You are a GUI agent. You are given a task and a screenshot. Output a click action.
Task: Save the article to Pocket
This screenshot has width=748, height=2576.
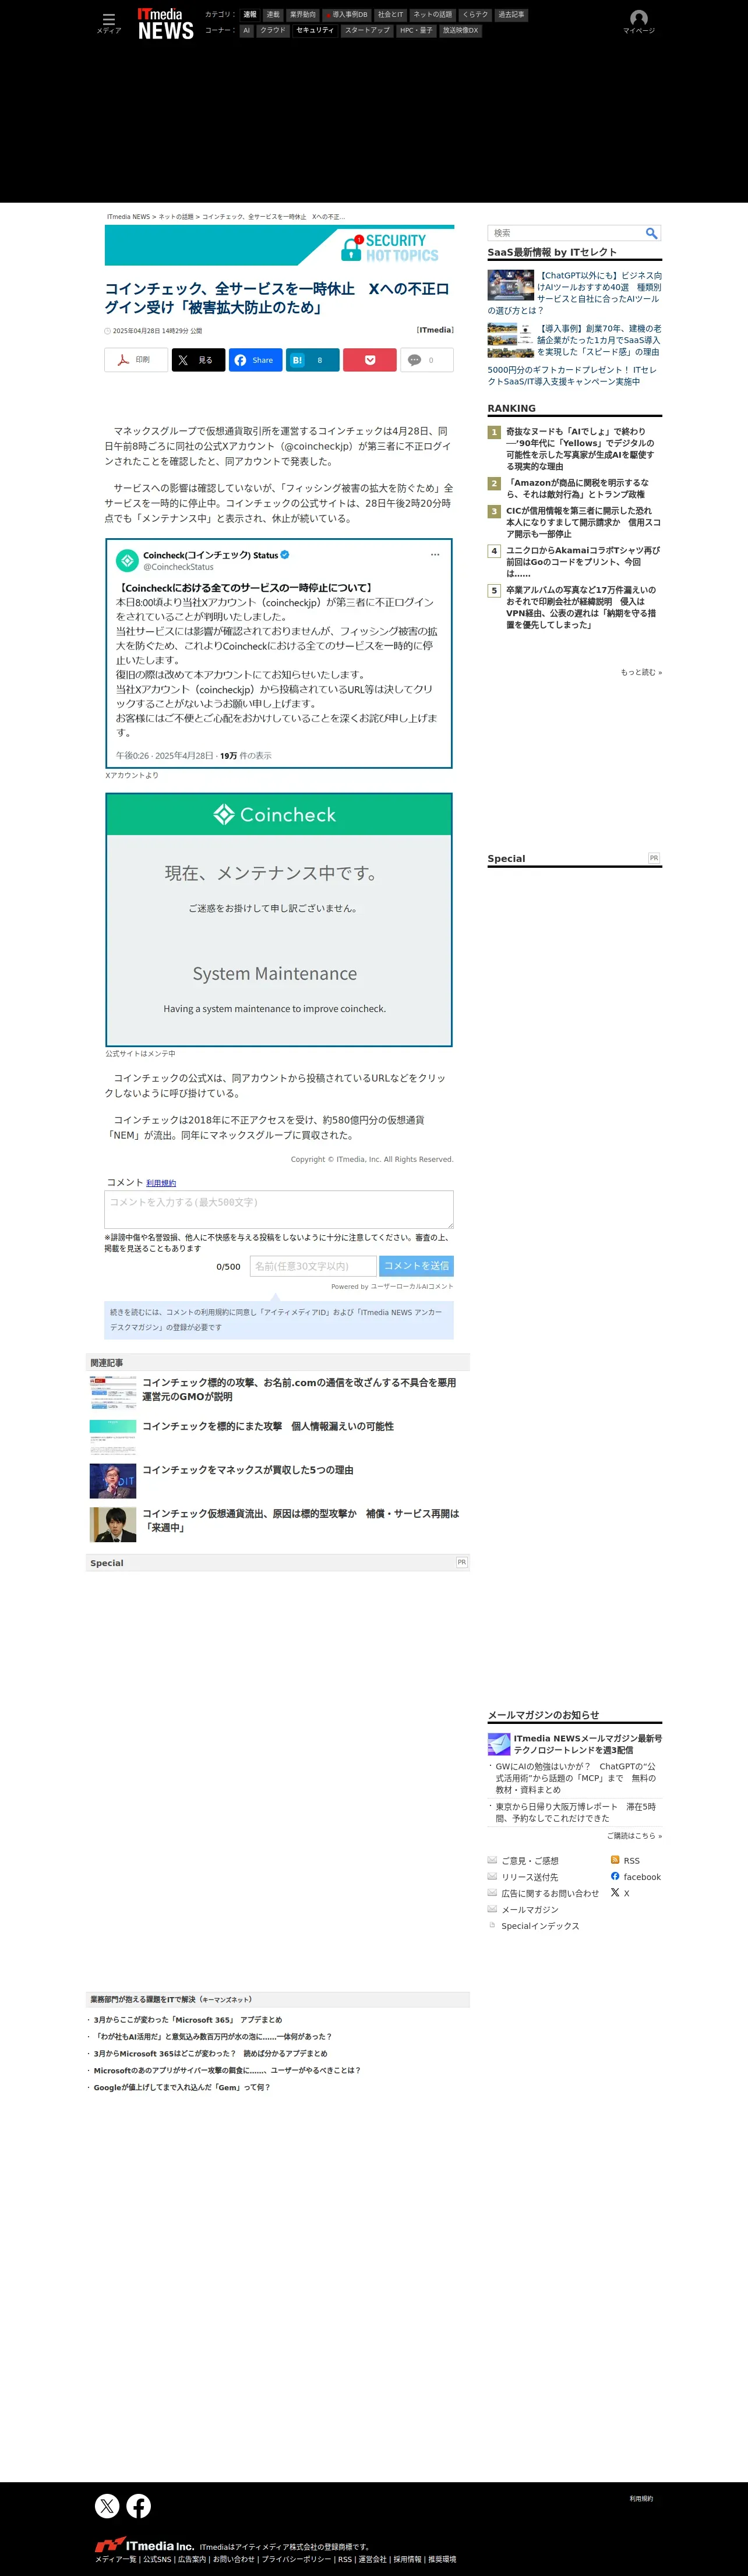pos(370,360)
